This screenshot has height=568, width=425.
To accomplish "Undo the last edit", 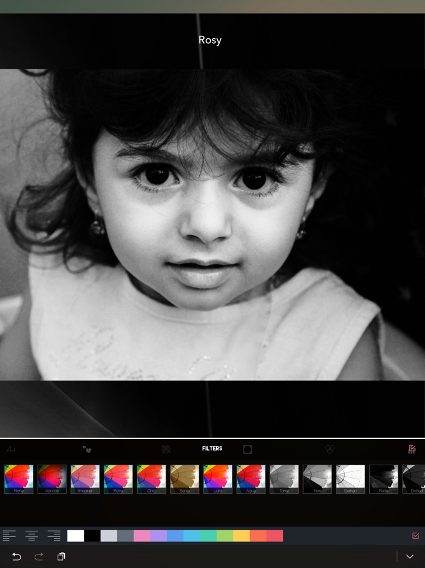I will coord(16,556).
